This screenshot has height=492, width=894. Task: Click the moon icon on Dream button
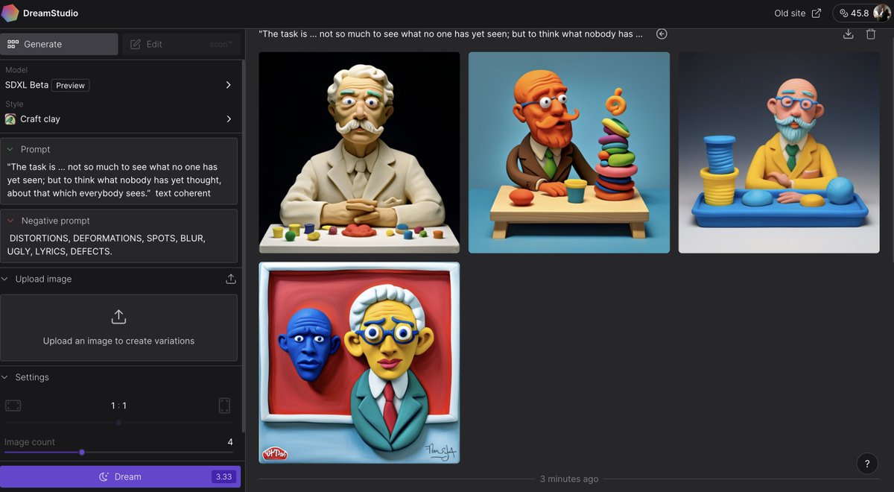click(104, 476)
